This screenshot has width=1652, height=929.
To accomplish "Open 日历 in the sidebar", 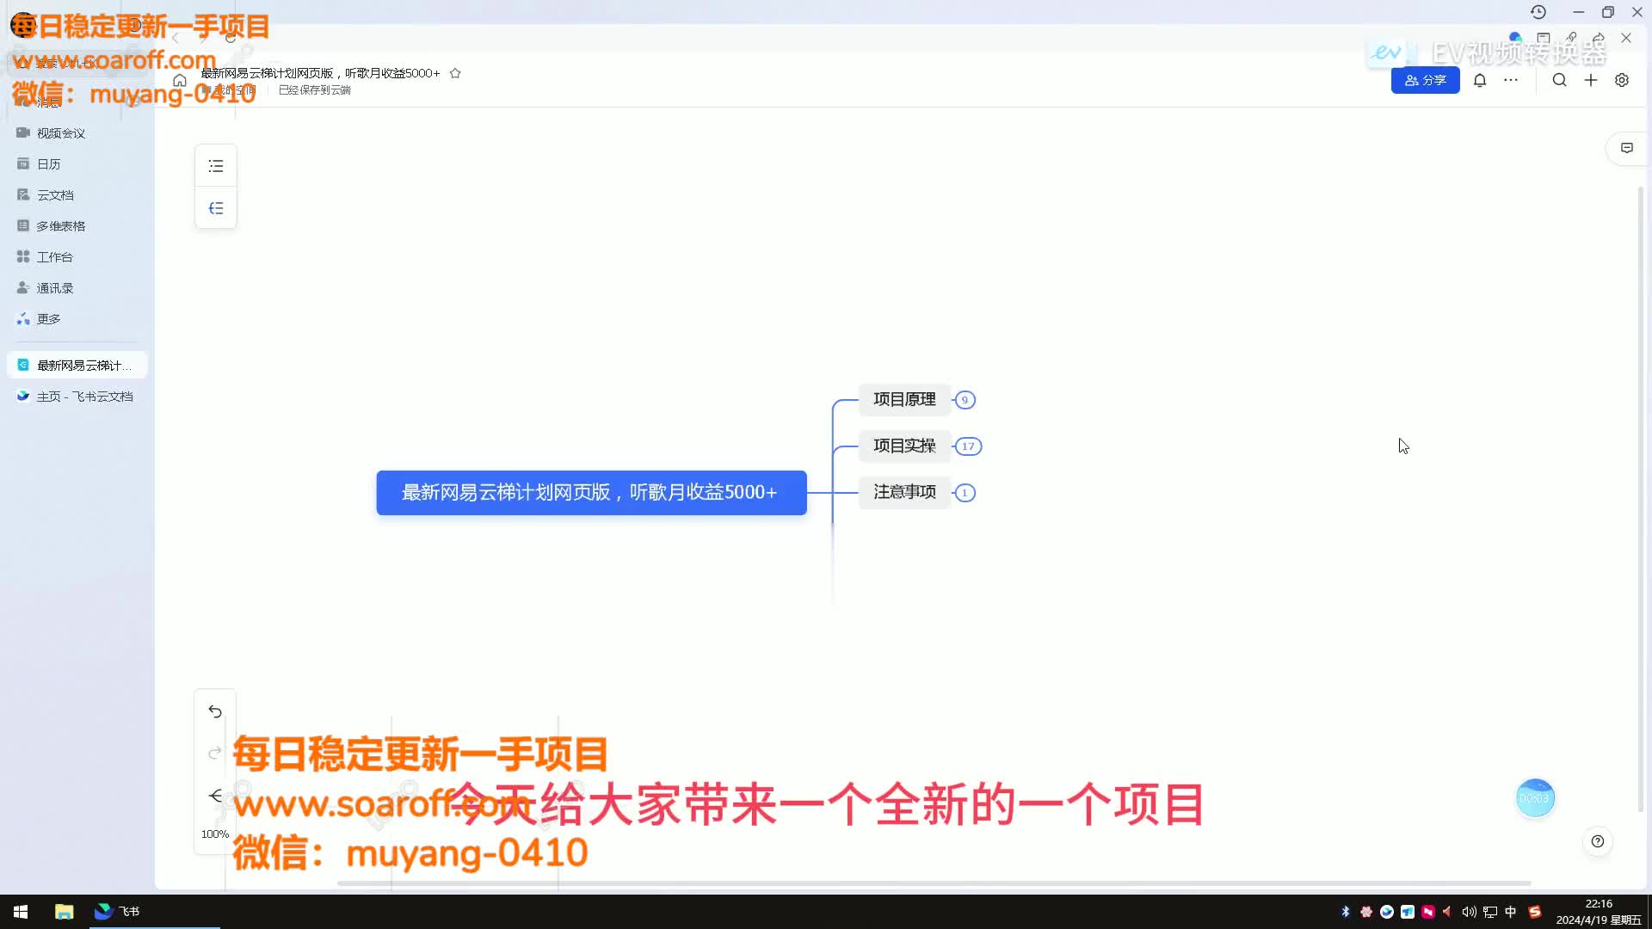I will (x=77, y=164).
